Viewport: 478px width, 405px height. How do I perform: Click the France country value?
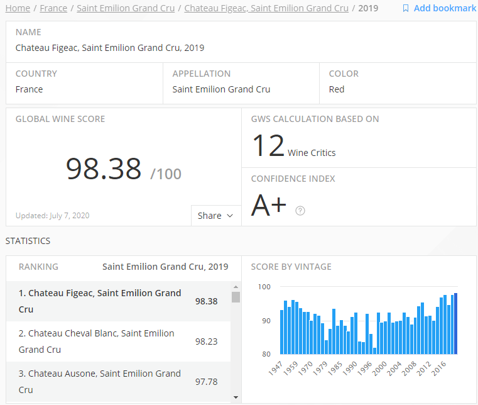click(30, 89)
